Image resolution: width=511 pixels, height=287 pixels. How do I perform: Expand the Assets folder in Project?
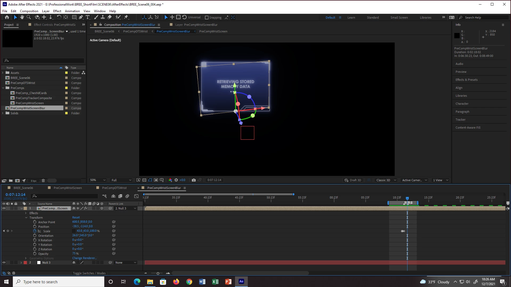(x=3, y=73)
